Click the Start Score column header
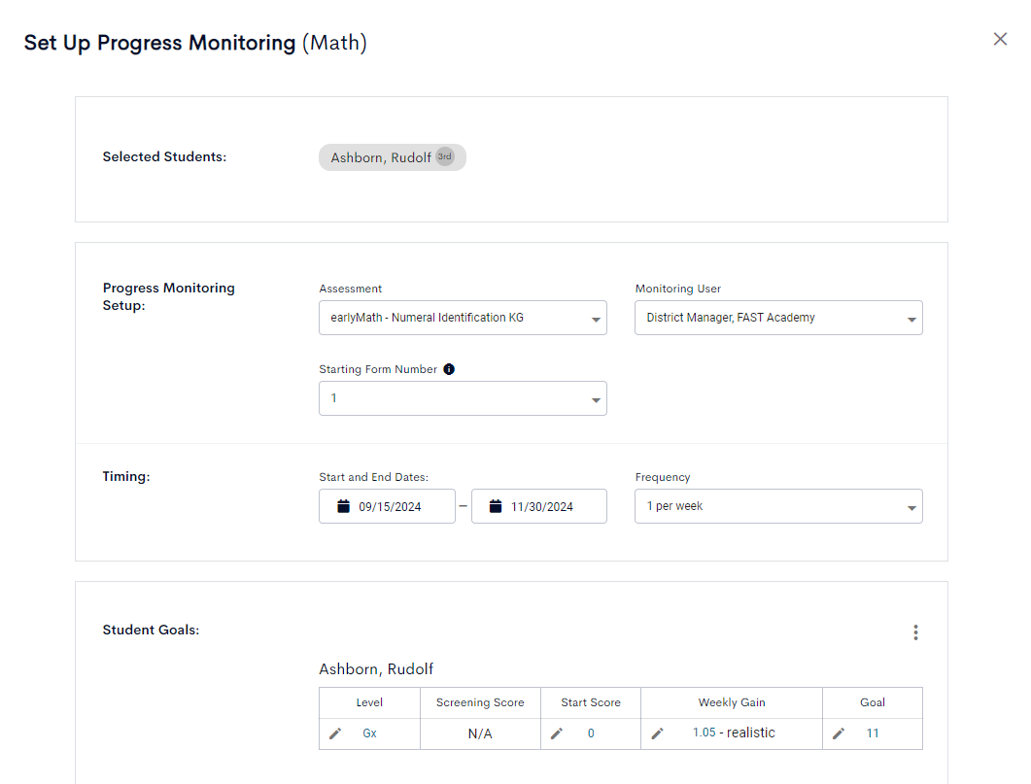Screen dimensions: 1031x784 [x=591, y=702]
